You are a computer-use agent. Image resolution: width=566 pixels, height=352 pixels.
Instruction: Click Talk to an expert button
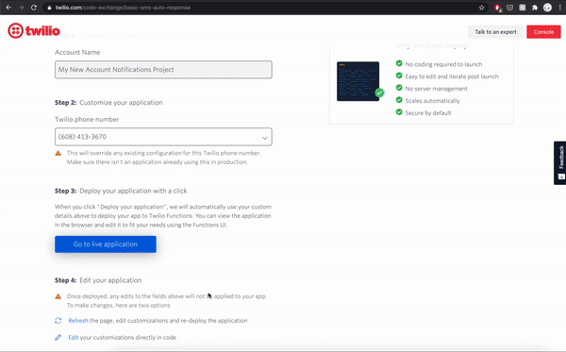pos(495,32)
